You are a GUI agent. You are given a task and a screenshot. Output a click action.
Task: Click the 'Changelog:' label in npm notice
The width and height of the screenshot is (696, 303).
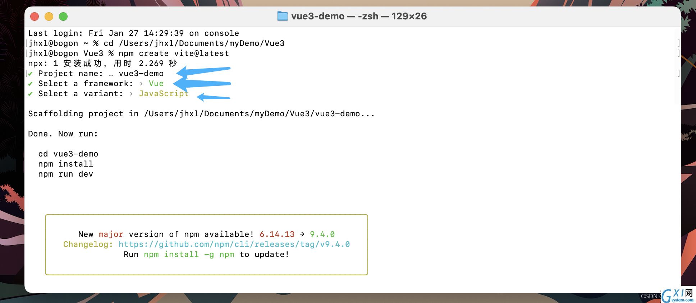[88, 244]
